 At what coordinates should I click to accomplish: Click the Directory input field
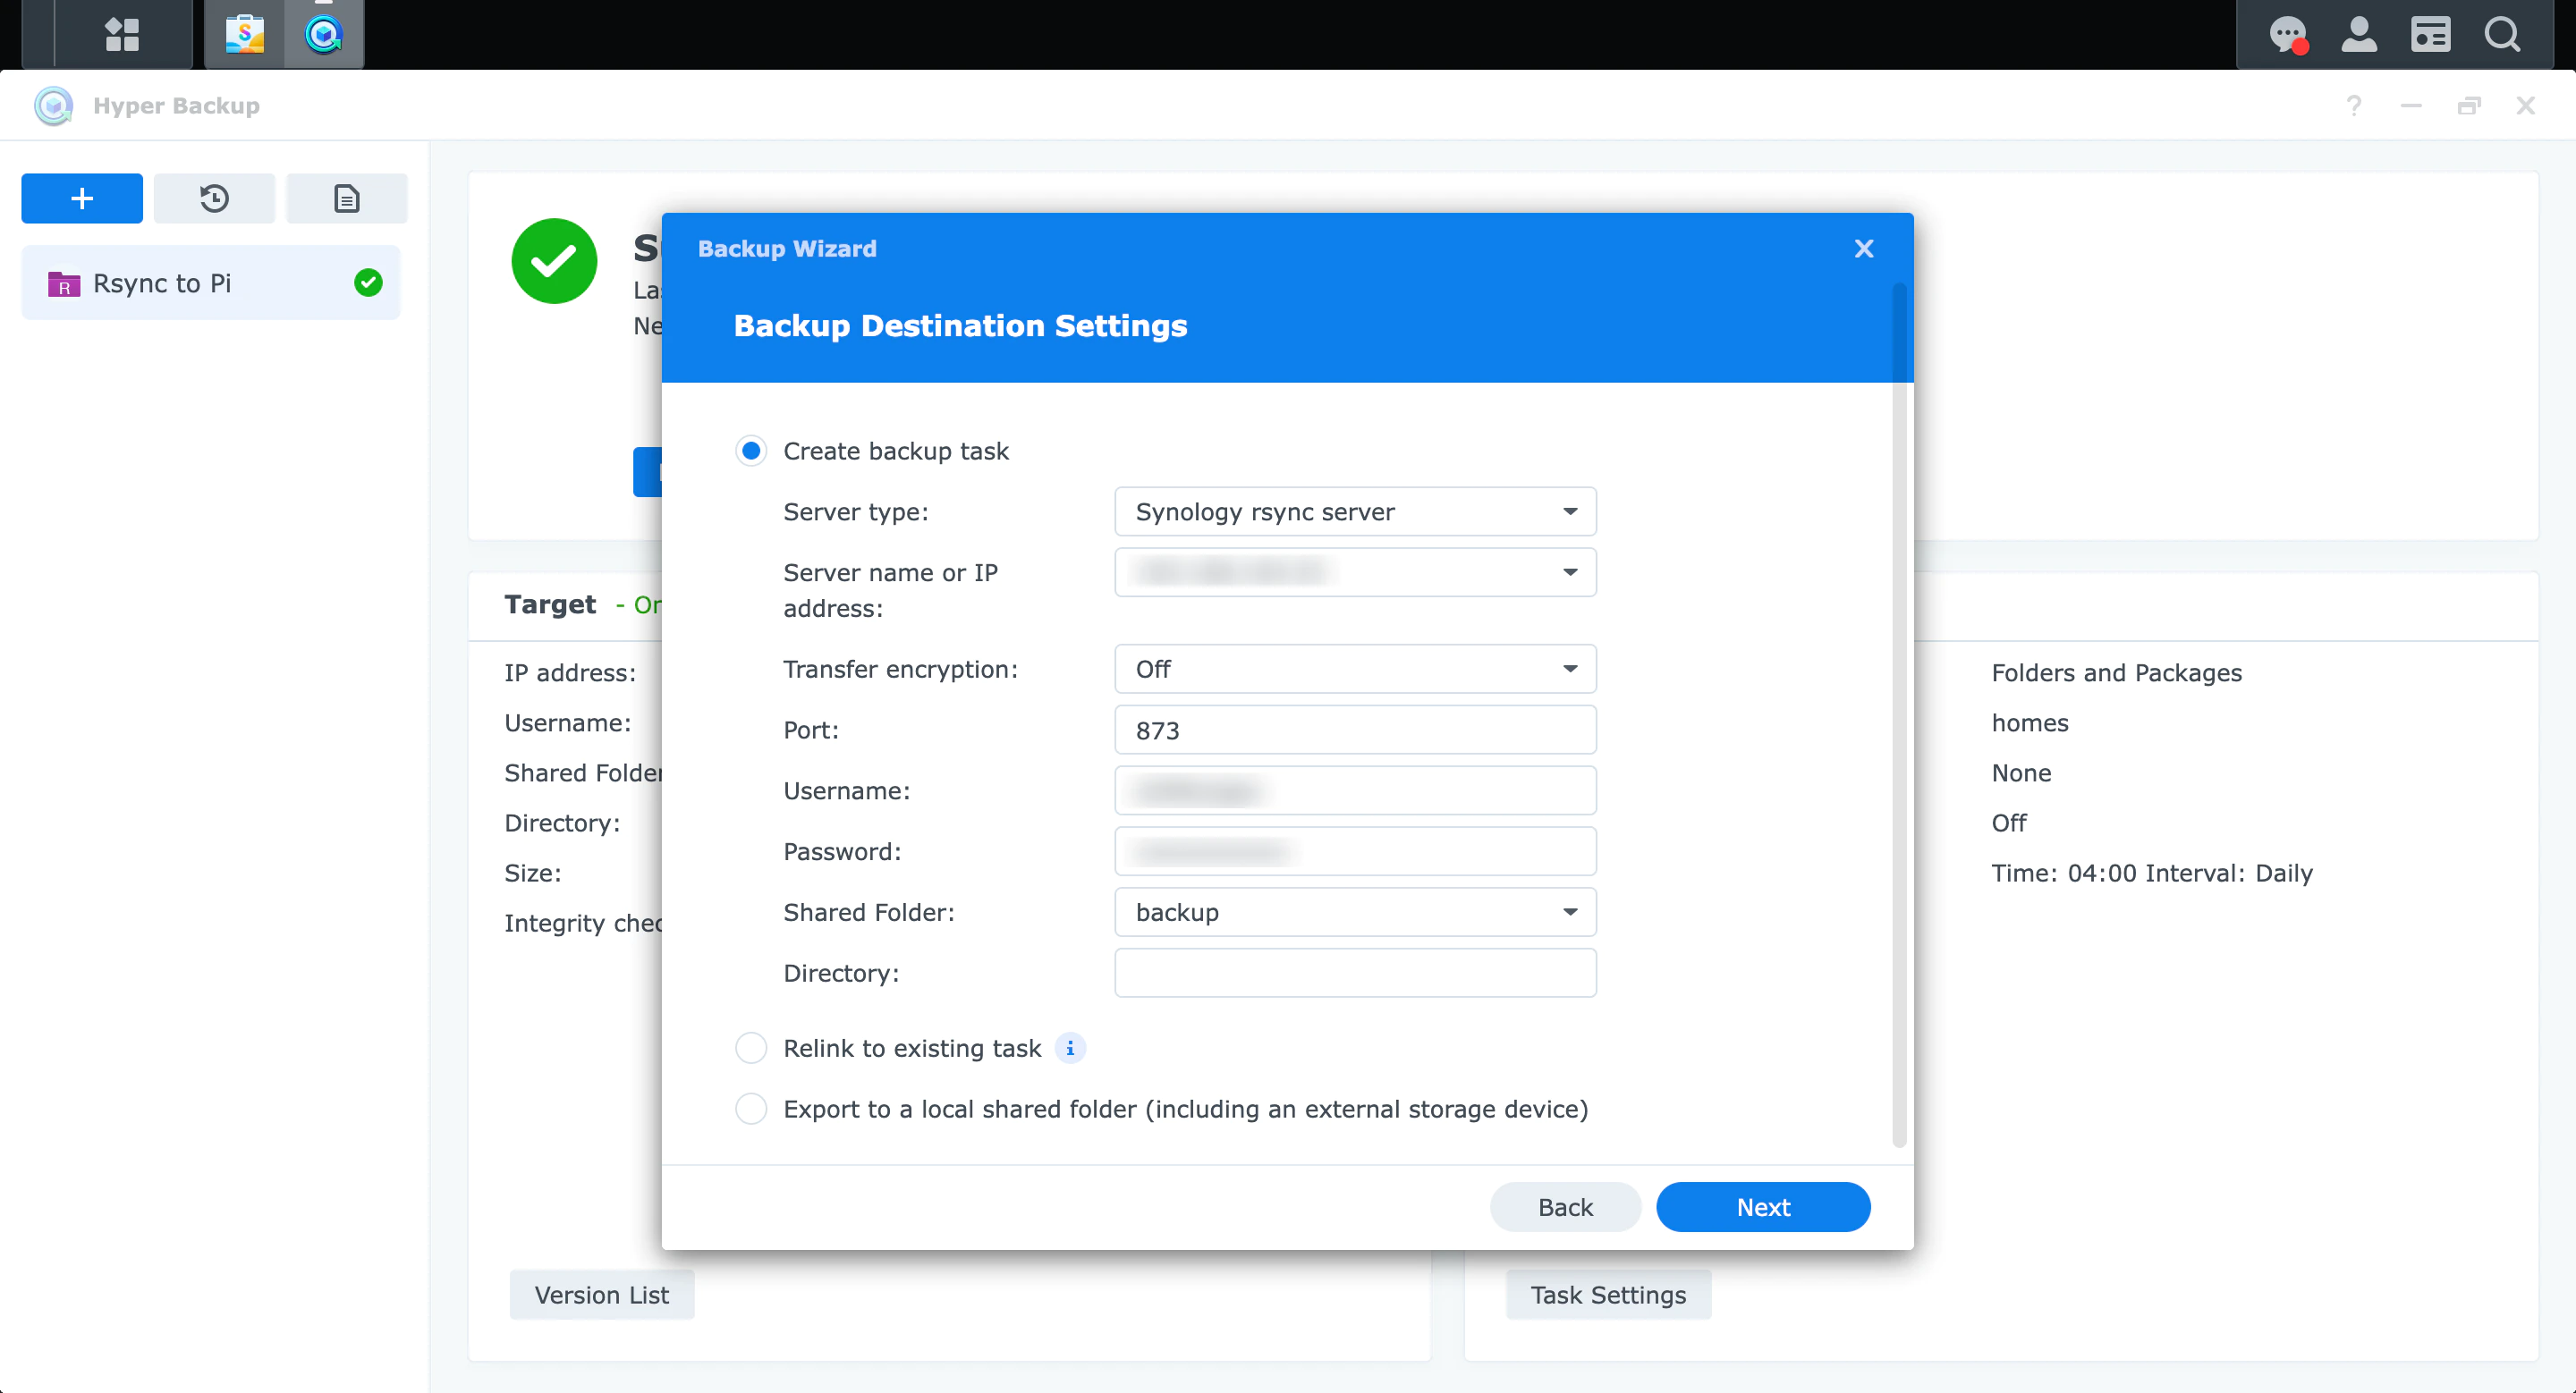coord(1354,971)
